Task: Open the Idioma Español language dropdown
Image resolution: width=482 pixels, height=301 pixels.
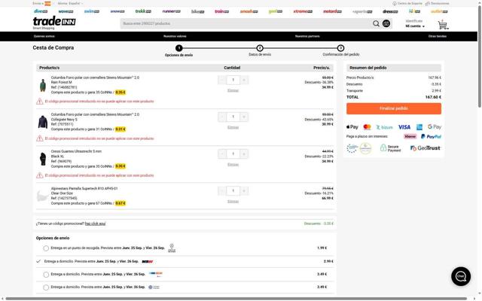Action: (70, 3)
